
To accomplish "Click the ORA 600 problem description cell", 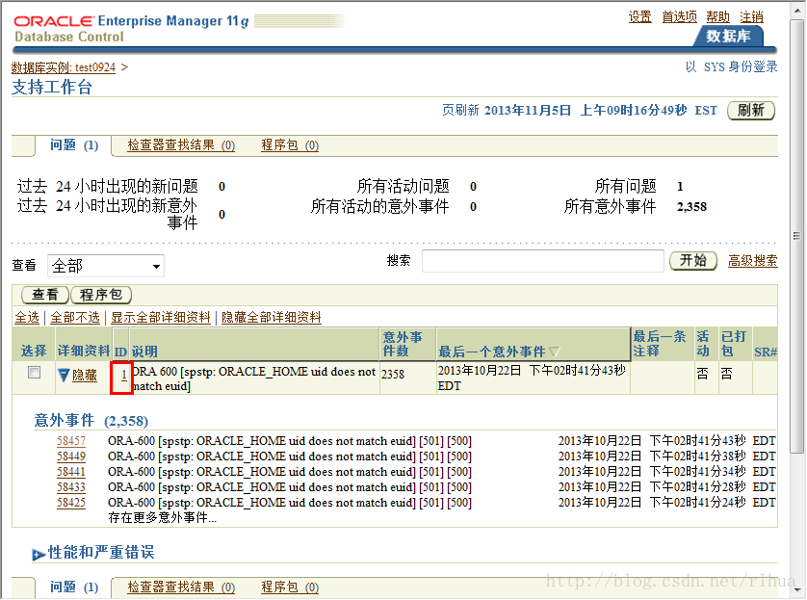I will coord(254,378).
